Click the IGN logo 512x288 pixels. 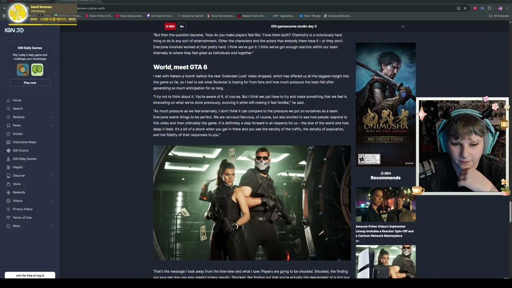click(14, 30)
